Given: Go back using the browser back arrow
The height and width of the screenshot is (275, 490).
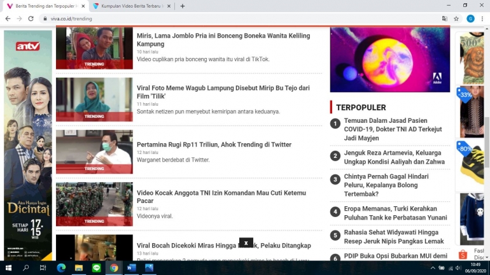Looking at the screenshot, I should point(8,18).
